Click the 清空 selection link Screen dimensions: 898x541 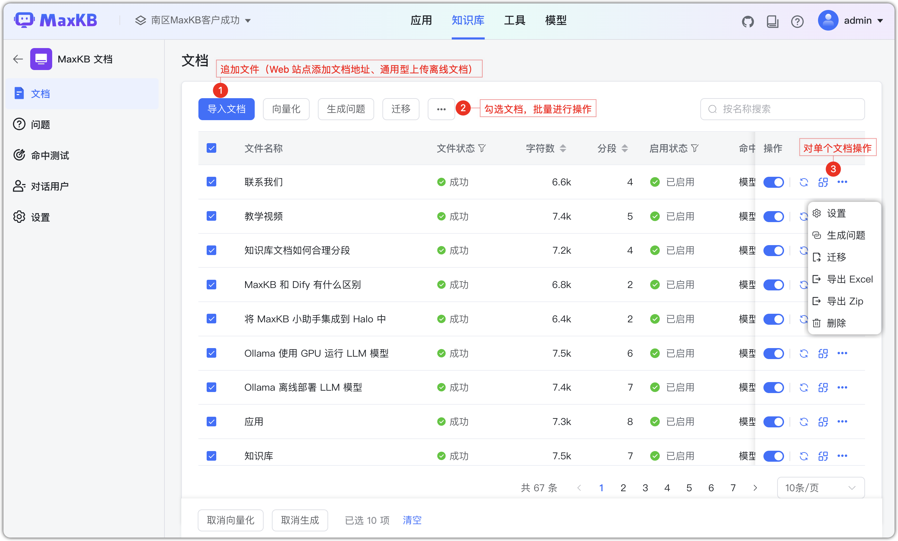tap(412, 520)
